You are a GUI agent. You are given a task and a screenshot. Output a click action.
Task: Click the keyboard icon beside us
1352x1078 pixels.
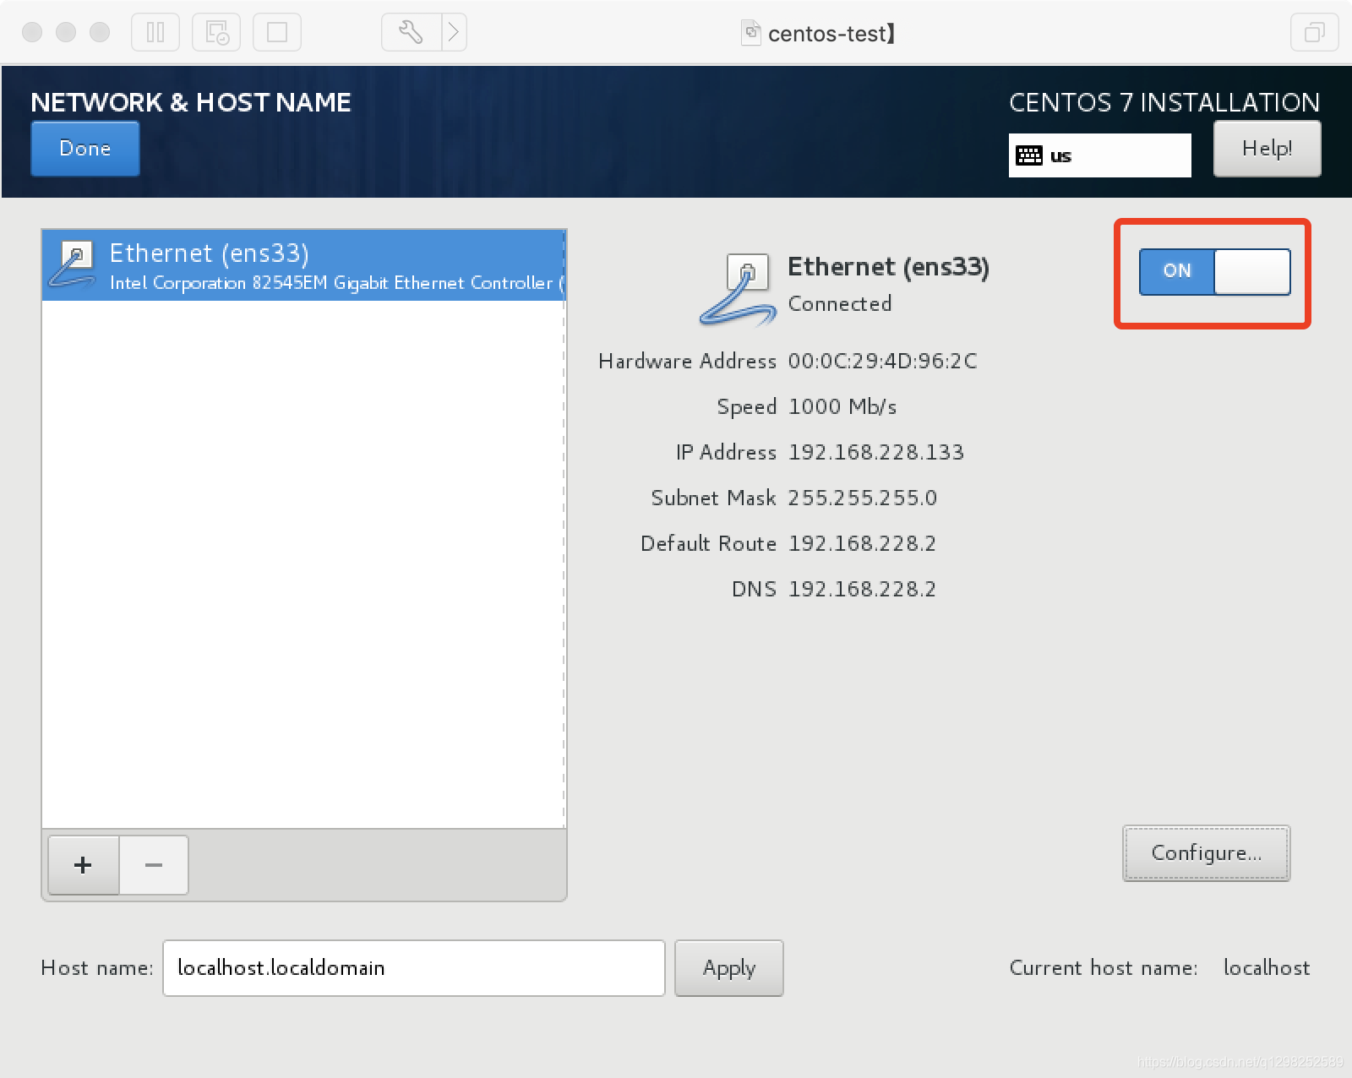pyautogui.click(x=1028, y=155)
